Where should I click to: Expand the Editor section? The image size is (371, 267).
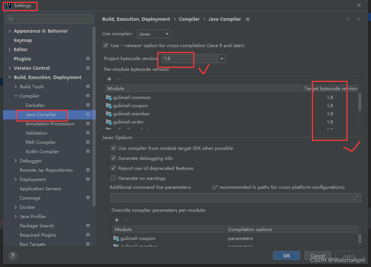pyautogui.click(x=10, y=49)
